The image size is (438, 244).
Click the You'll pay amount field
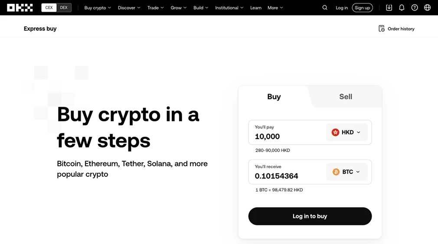pos(287,132)
